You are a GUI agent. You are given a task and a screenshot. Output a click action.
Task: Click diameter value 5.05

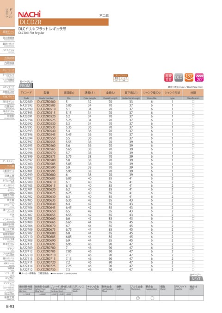[x=68, y=105]
